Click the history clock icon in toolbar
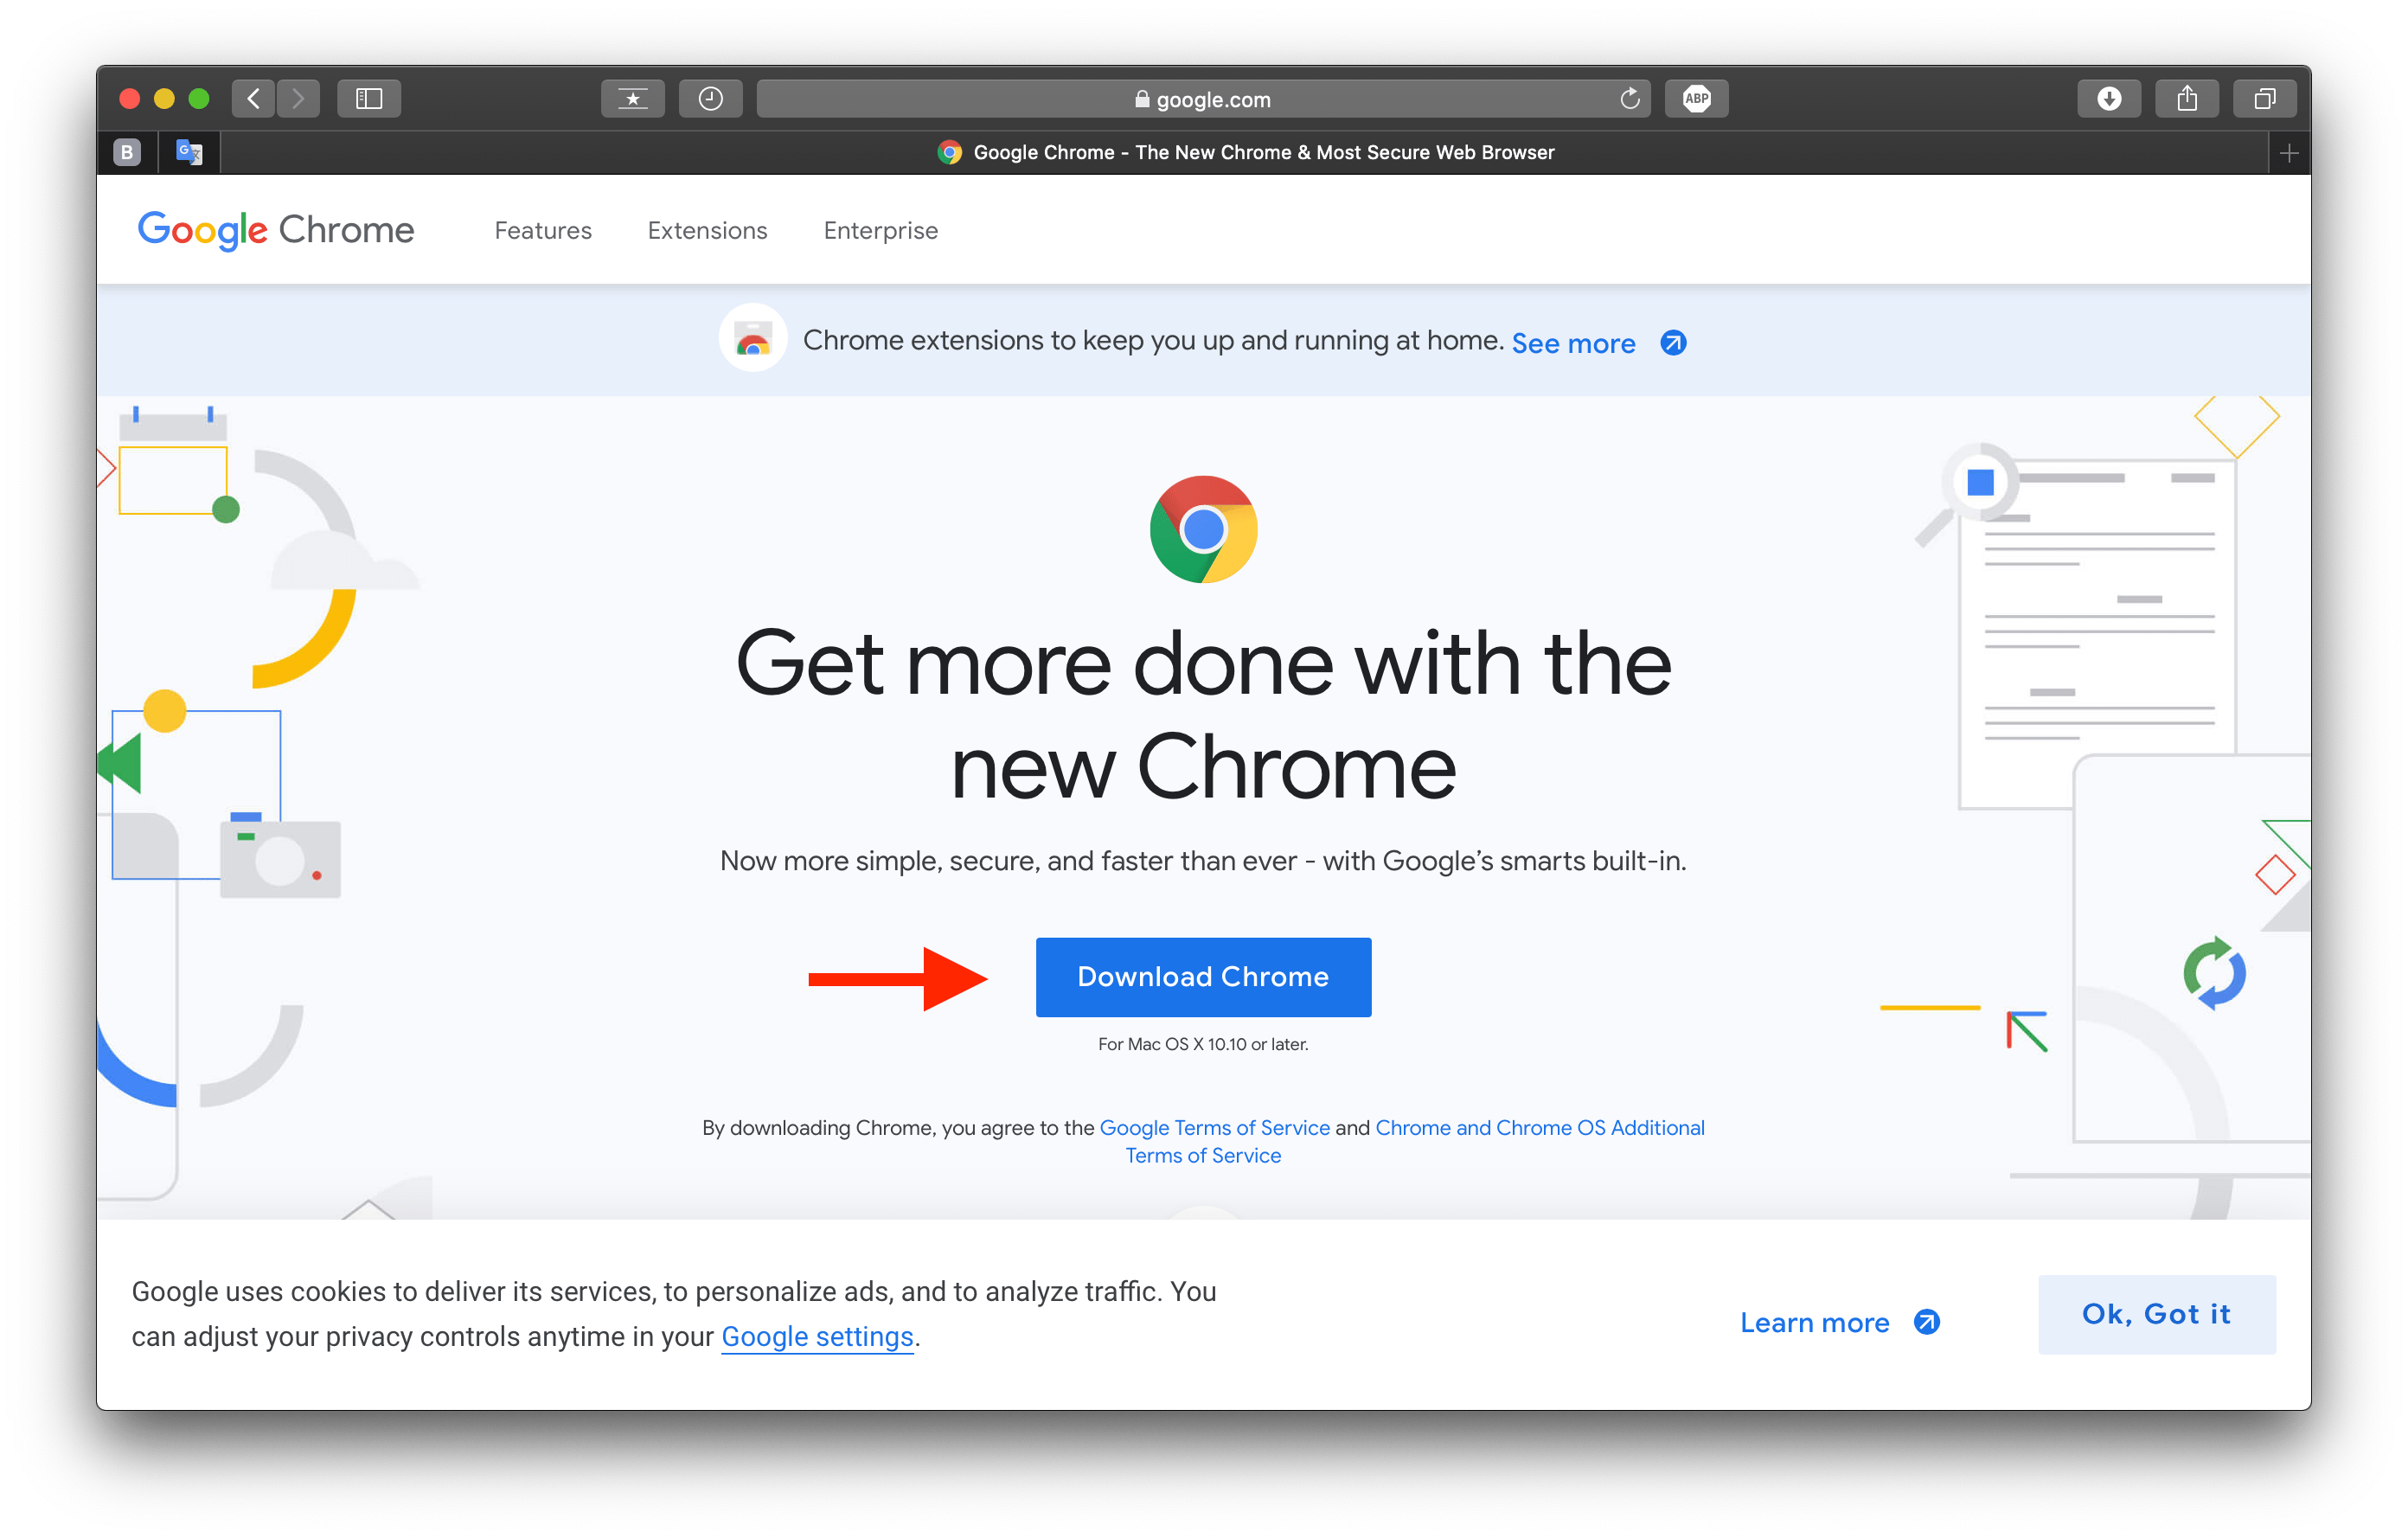Viewport: 2408px width, 1538px height. 711,99
